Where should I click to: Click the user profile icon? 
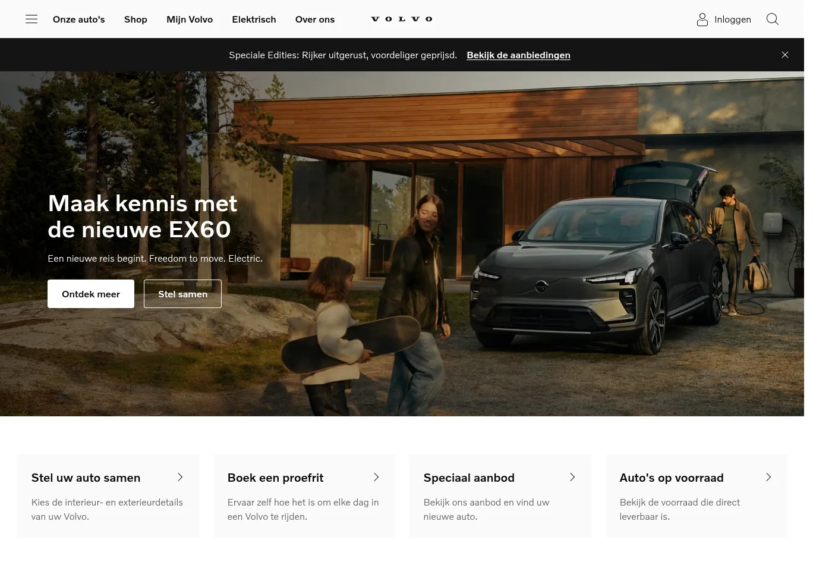click(x=702, y=20)
